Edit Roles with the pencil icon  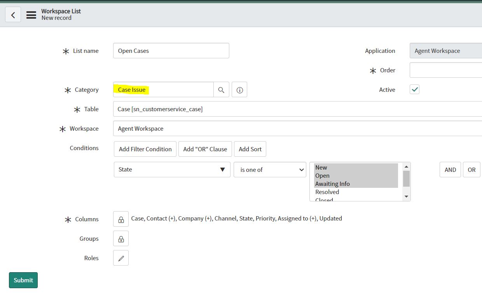coord(121,258)
